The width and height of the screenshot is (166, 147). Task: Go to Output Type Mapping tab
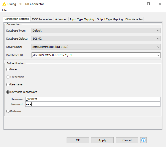(110, 19)
